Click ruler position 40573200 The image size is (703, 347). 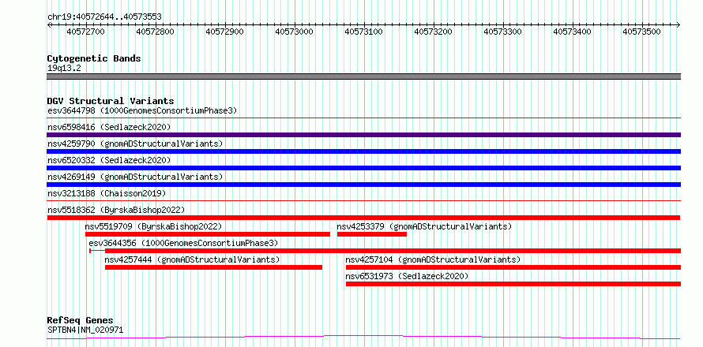(x=433, y=32)
